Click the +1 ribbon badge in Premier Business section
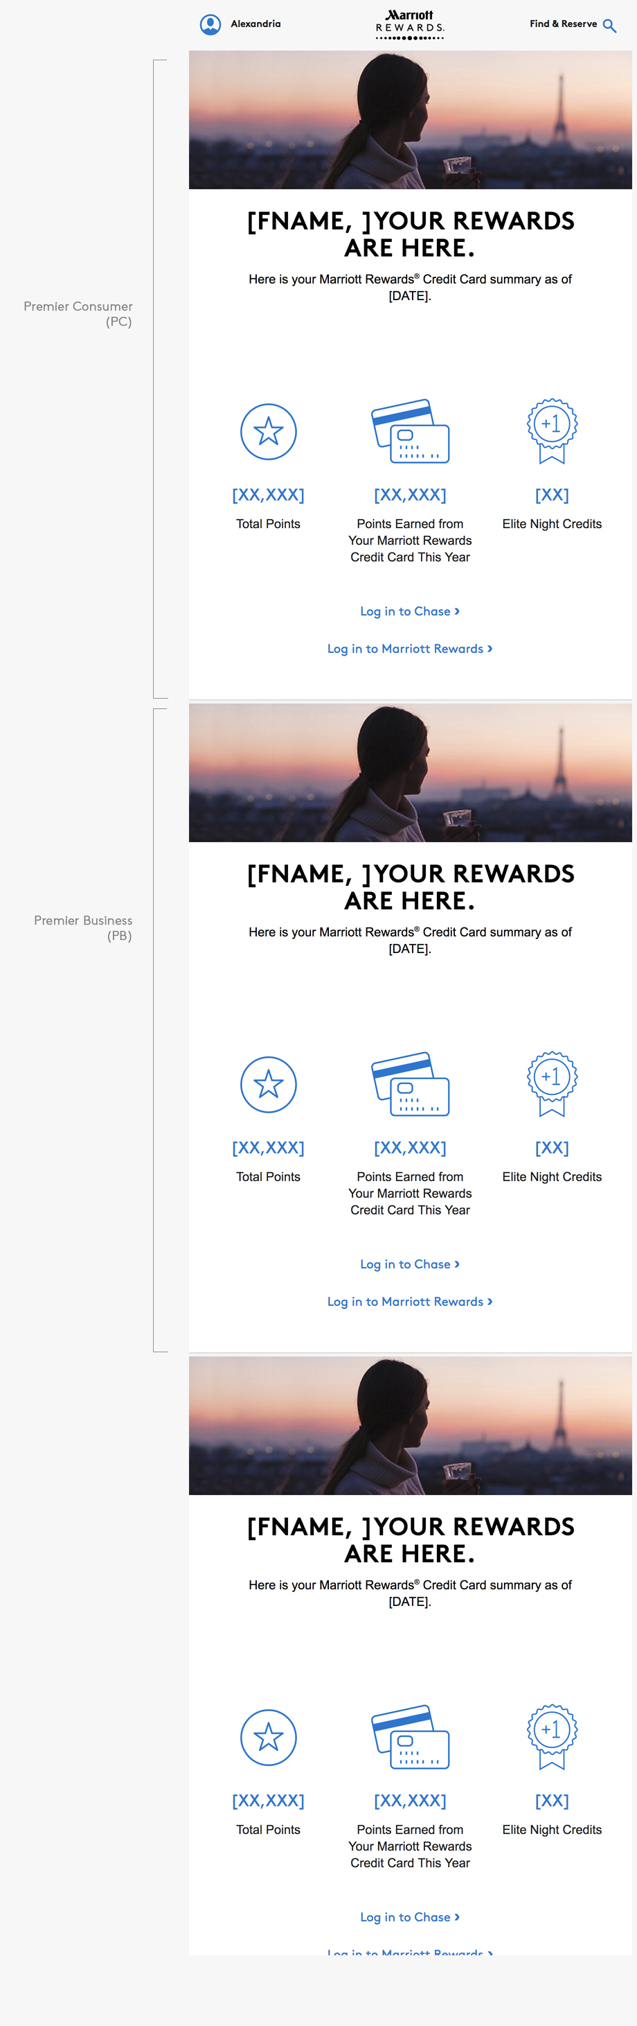This screenshot has width=637, height=2026. pos(552,1082)
